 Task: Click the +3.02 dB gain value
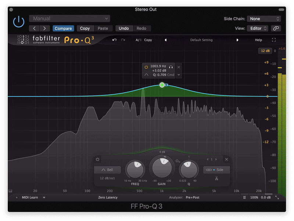tap(159, 70)
